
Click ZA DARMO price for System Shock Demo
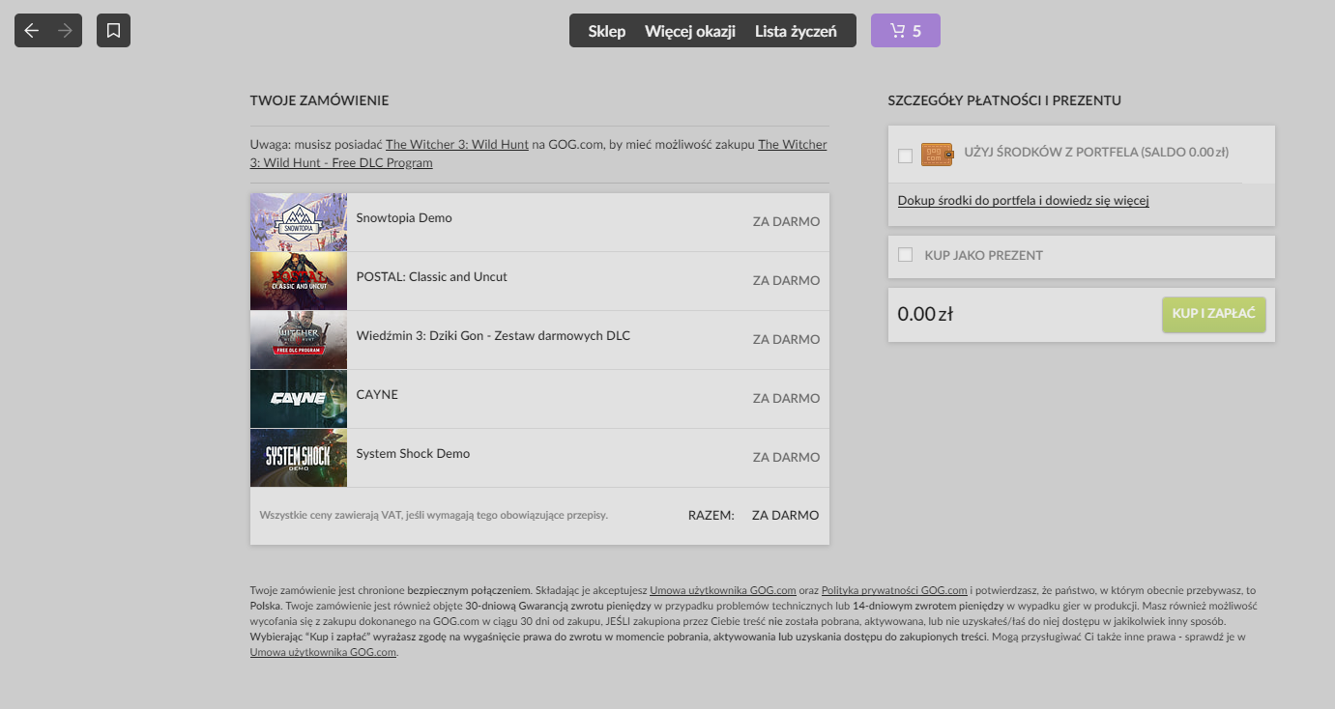[786, 458]
